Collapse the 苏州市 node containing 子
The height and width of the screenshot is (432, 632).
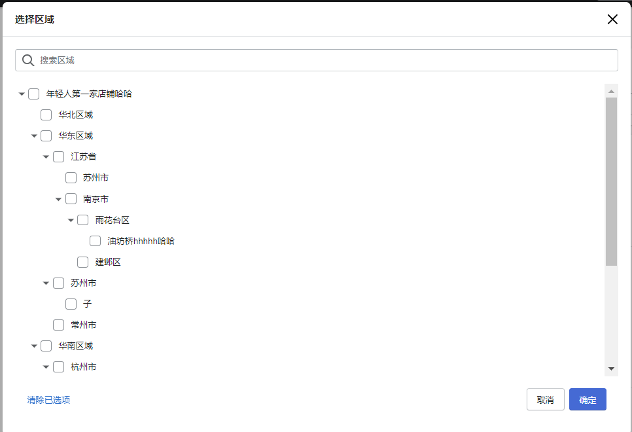pyautogui.click(x=46, y=283)
